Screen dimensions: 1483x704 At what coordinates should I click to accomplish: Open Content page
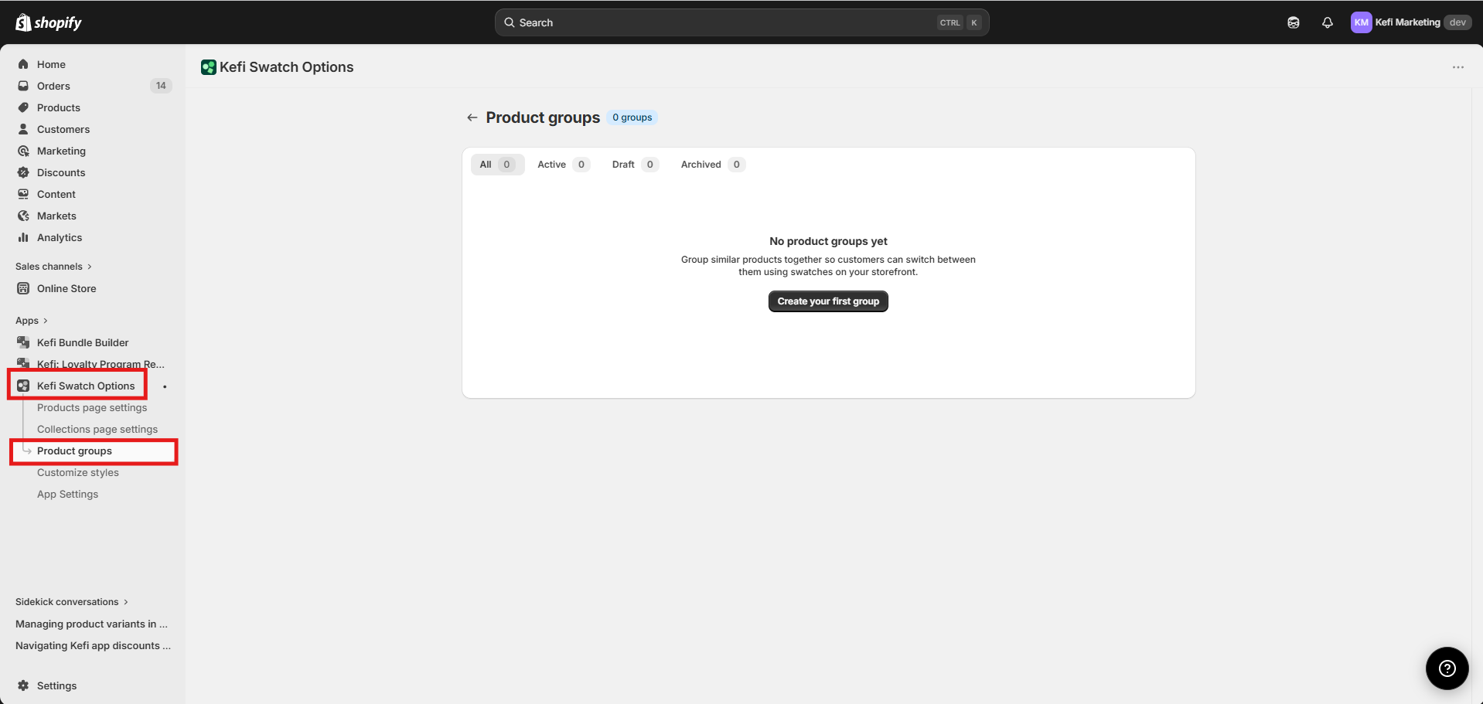click(x=56, y=194)
